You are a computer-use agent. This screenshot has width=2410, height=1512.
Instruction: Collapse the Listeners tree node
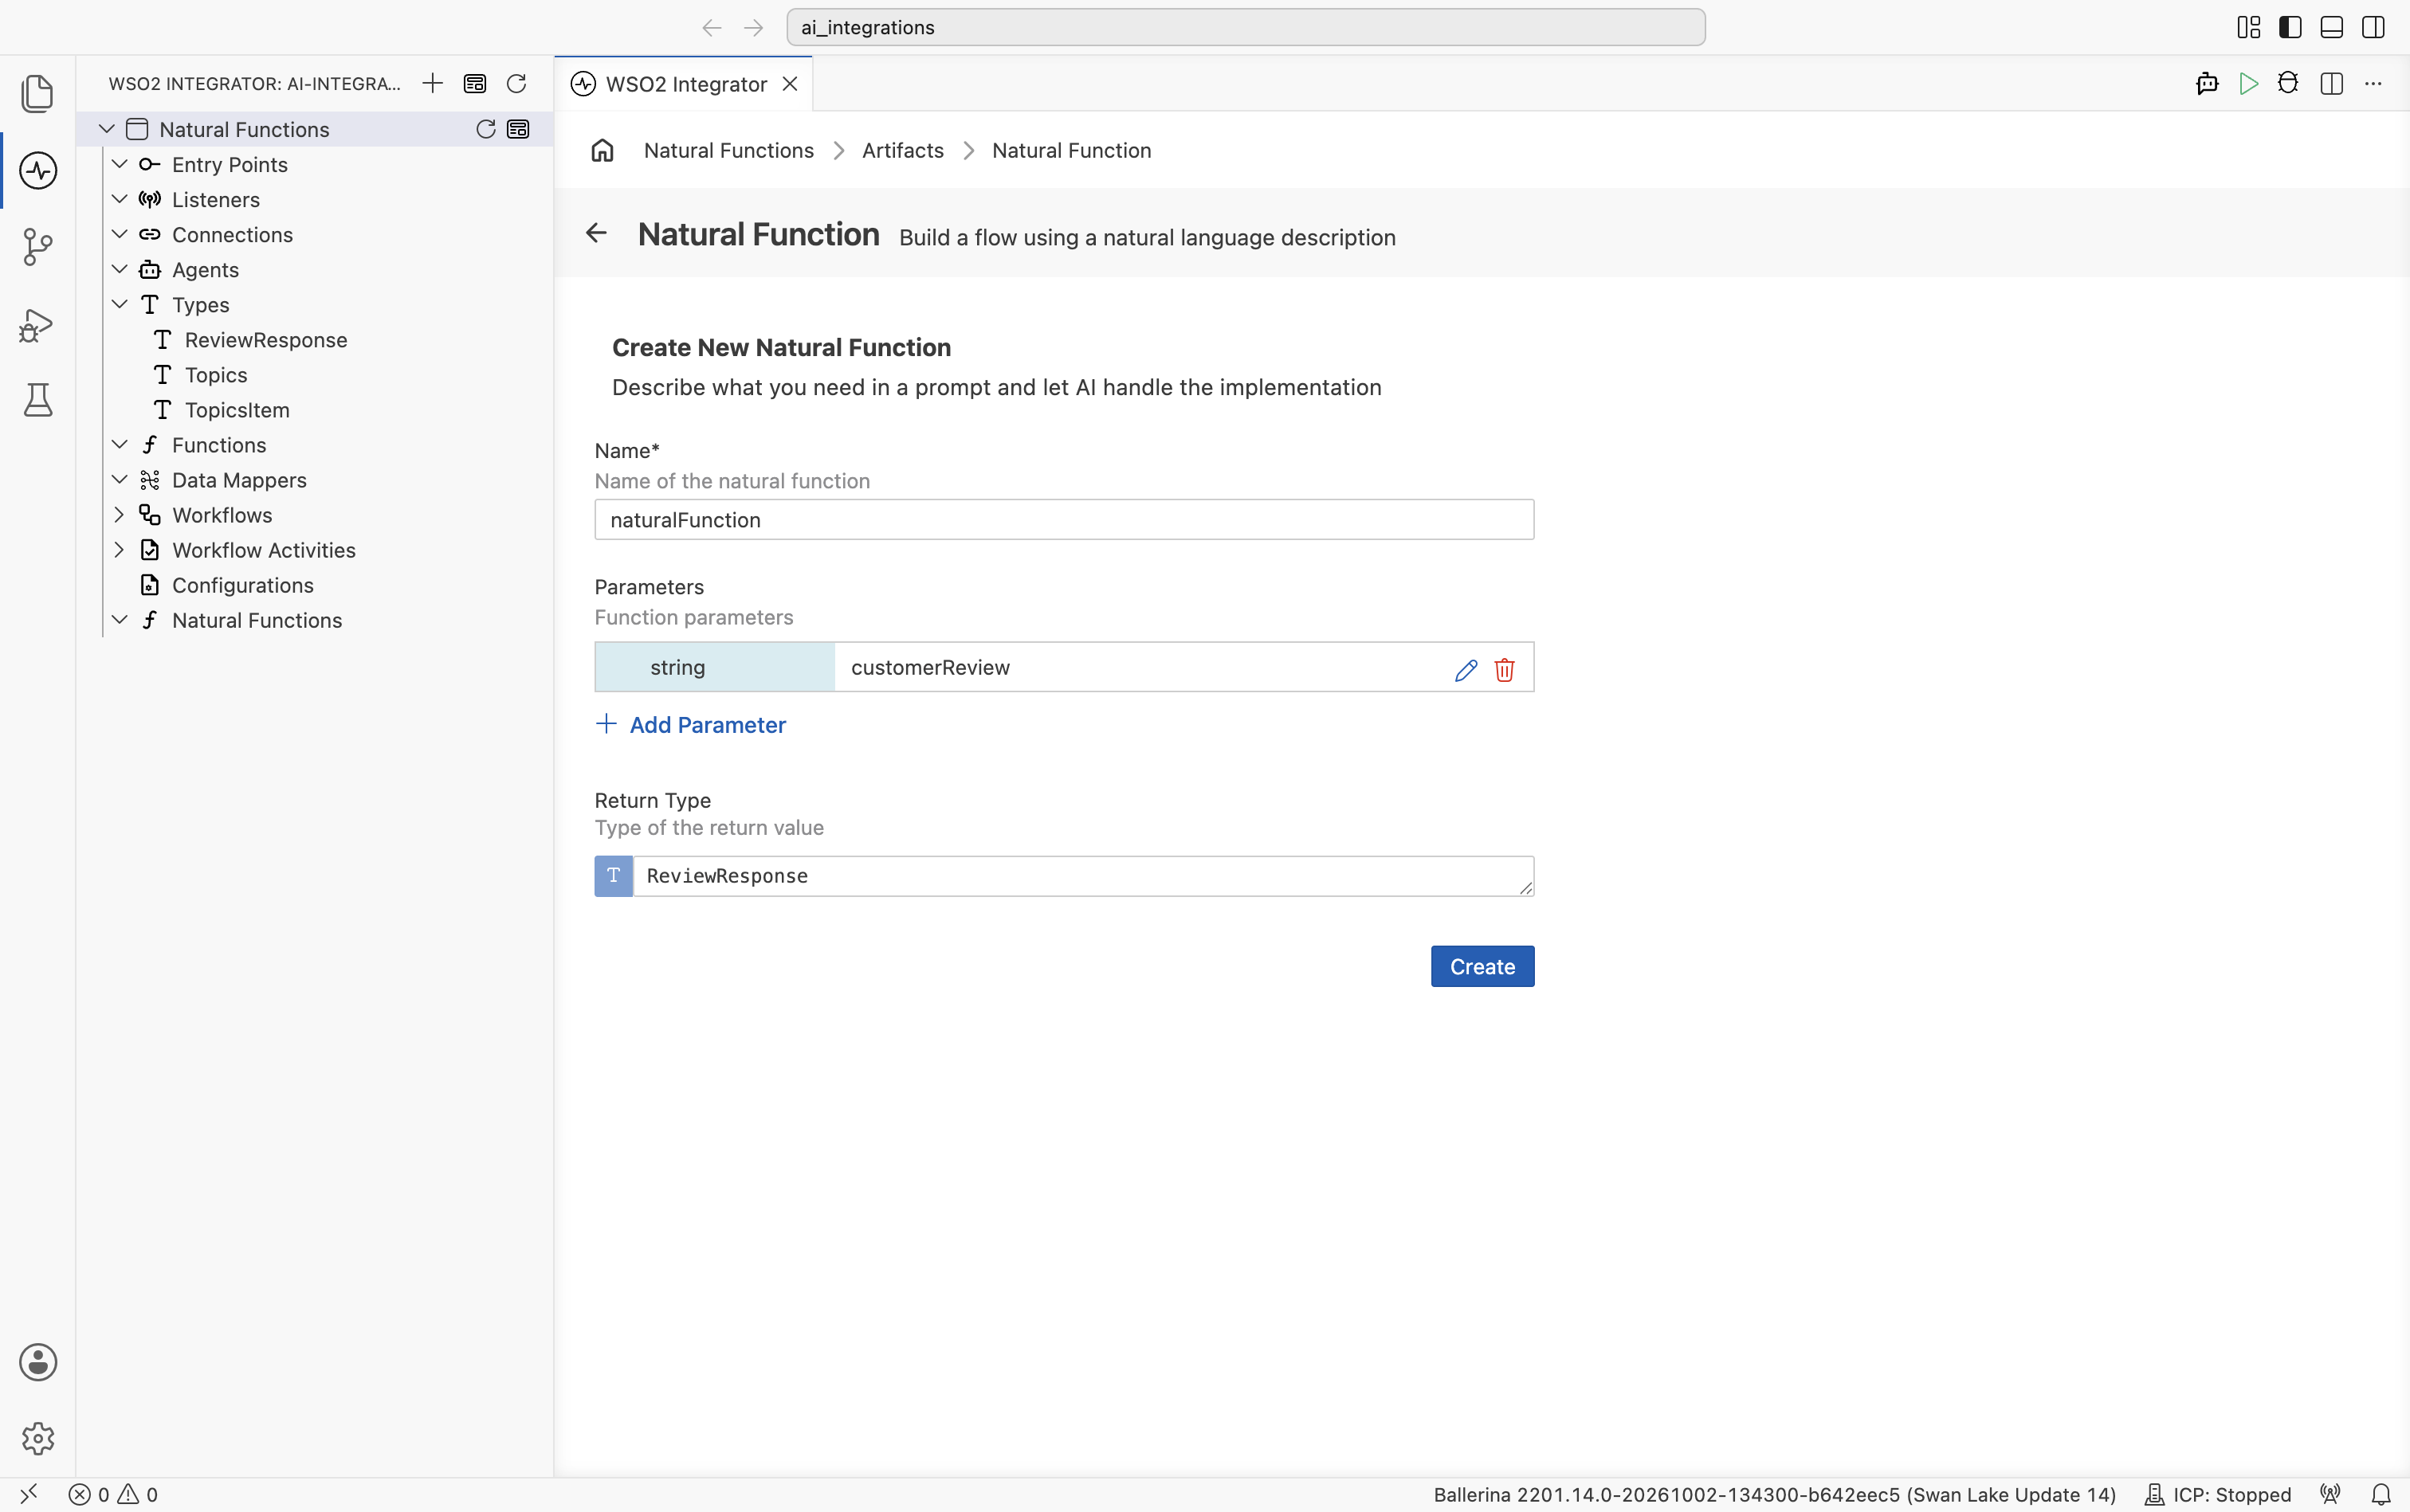119,199
